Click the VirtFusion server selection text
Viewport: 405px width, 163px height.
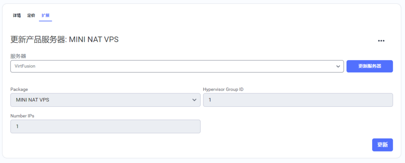[x=25, y=67]
